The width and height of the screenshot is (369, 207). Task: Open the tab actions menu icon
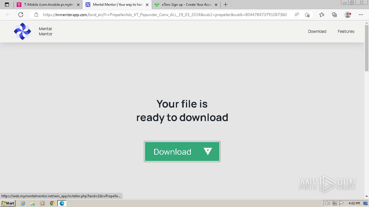point(7,5)
